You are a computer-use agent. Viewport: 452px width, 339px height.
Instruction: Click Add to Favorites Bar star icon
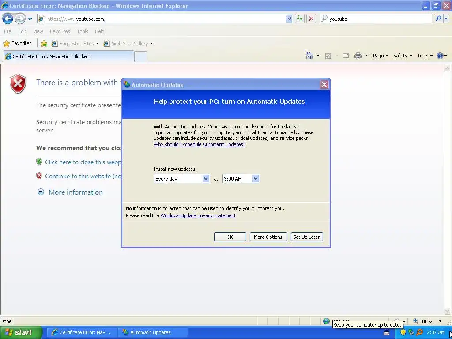pyautogui.click(x=44, y=44)
